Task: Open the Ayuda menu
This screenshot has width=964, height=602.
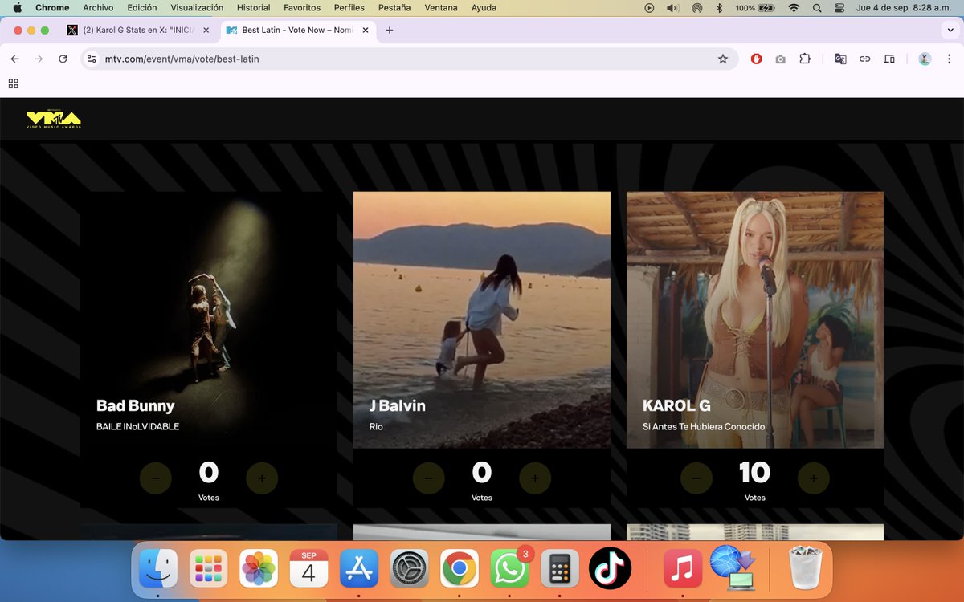Action: 484,7
